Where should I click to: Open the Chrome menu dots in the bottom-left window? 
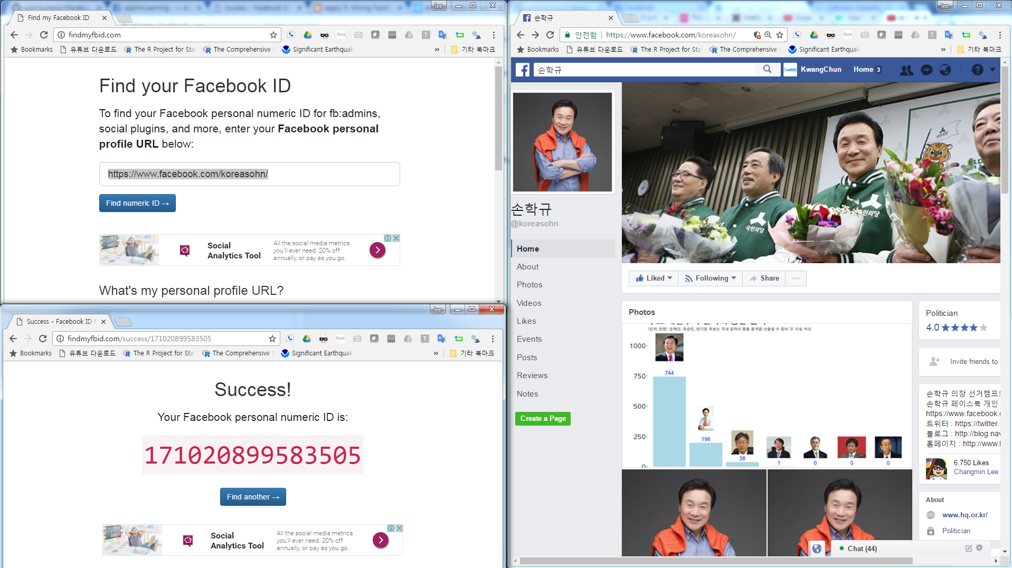(x=493, y=339)
